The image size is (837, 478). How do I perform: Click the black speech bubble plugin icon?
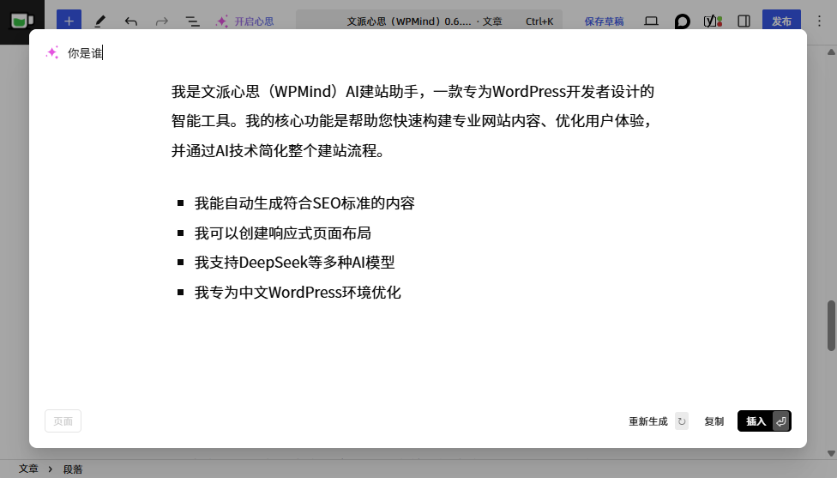[682, 21]
